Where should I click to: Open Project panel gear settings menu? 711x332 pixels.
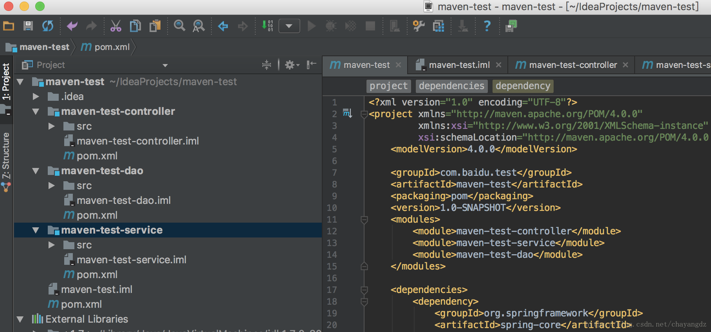292,65
